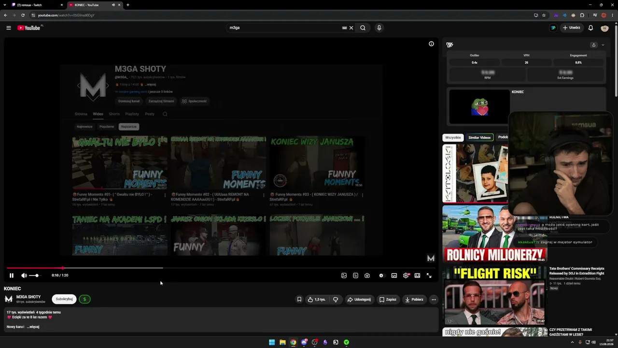The image size is (618, 348).
Task: Collapse the stats panel with the chevron
Action: click(603, 45)
